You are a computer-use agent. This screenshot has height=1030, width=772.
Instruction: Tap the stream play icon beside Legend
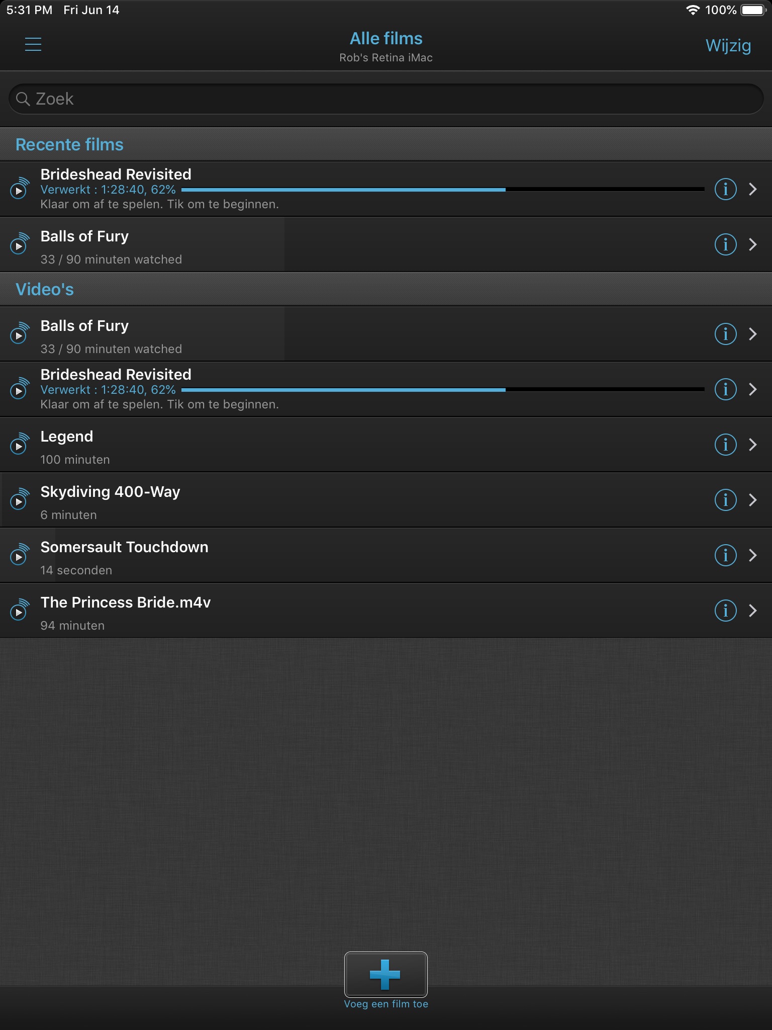pyautogui.click(x=20, y=444)
